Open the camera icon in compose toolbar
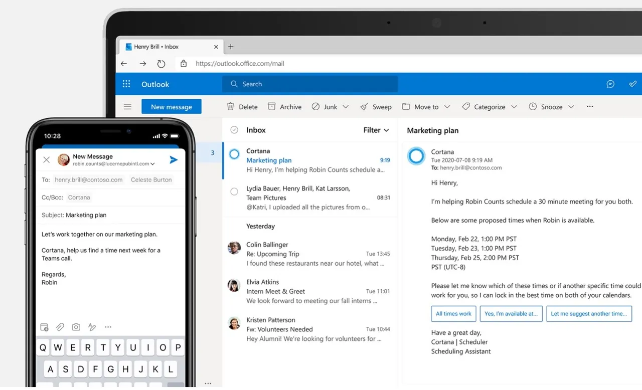The height and width of the screenshot is (390, 642). 76,327
